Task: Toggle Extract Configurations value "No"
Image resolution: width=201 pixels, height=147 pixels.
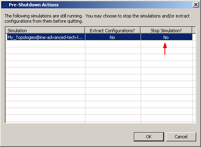Action: pos(112,37)
